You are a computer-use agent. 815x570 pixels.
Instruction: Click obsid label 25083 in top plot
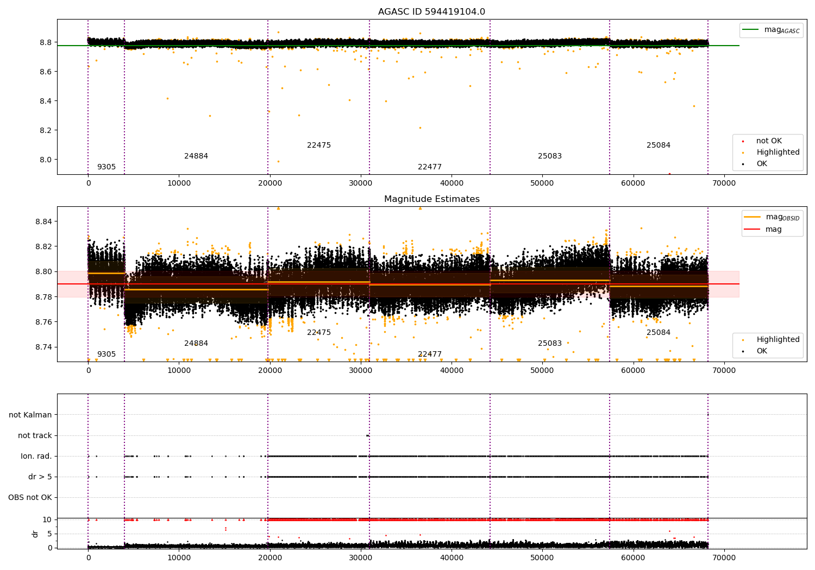tap(550, 156)
